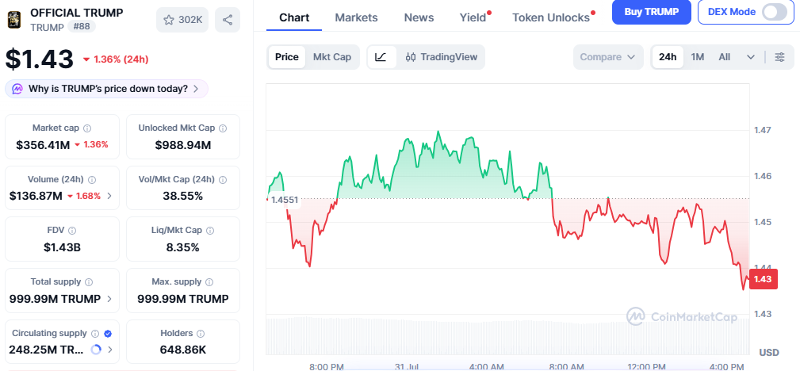
Task: Expand Circulating supply details chevron
Action: coord(109,350)
